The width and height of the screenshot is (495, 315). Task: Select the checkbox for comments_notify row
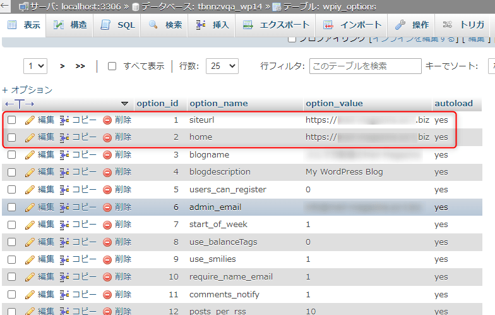pos(11,295)
